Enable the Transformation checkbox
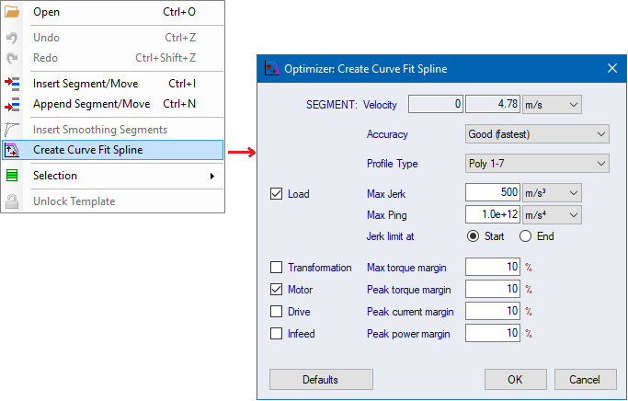The width and height of the screenshot is (628, 401). [x=277, y=268]
